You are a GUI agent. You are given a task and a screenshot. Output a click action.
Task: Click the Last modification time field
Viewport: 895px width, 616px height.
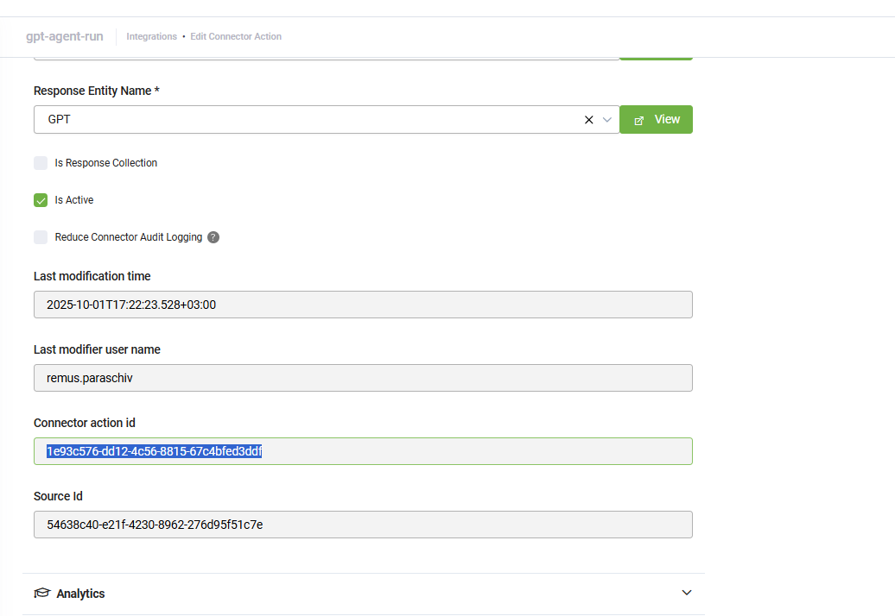[x=363, y=305]
